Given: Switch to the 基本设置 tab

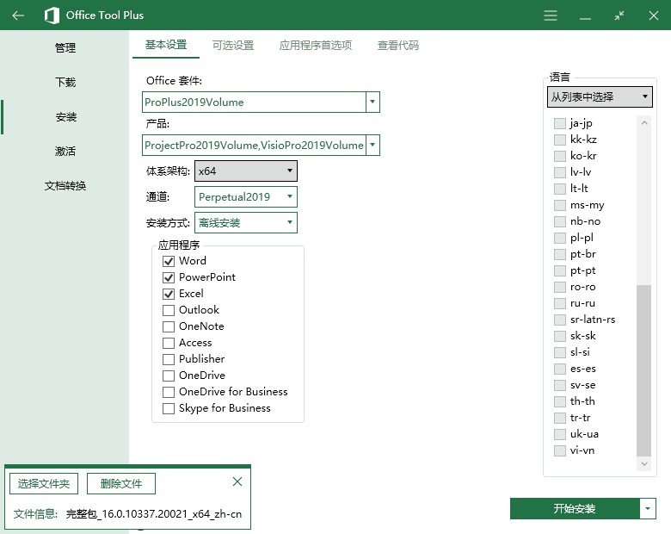Looking at the screenshot, I should [166, 45].
